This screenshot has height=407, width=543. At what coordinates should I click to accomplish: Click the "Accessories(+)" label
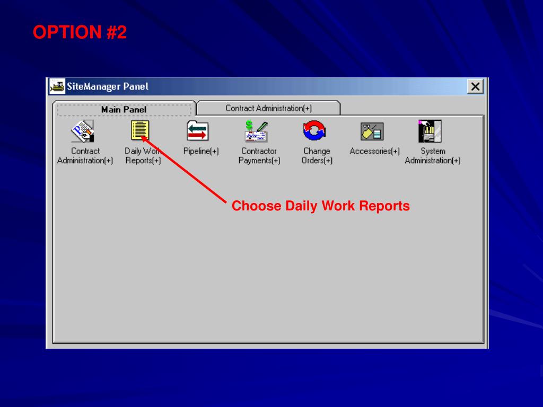point(375,151)
